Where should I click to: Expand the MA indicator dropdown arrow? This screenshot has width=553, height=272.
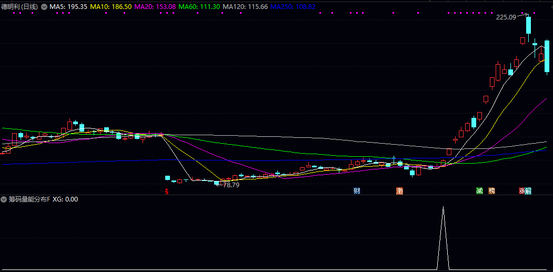[x=44, y=6]
